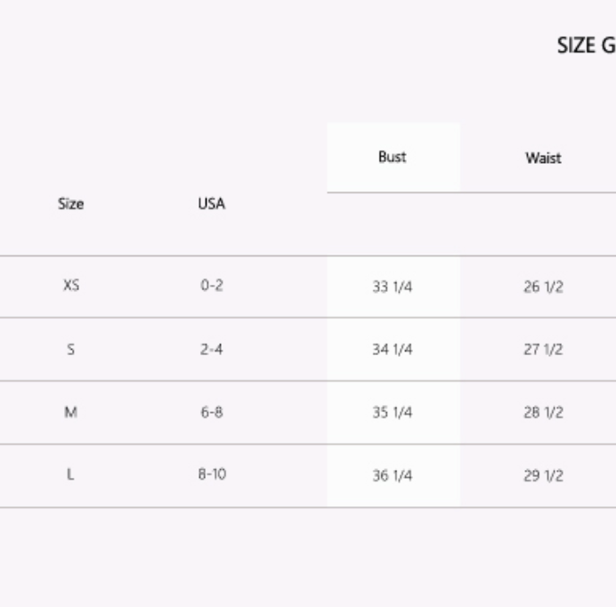Click the XS size row label
This screenshot has height=607, width=616.
coord(71,285)
